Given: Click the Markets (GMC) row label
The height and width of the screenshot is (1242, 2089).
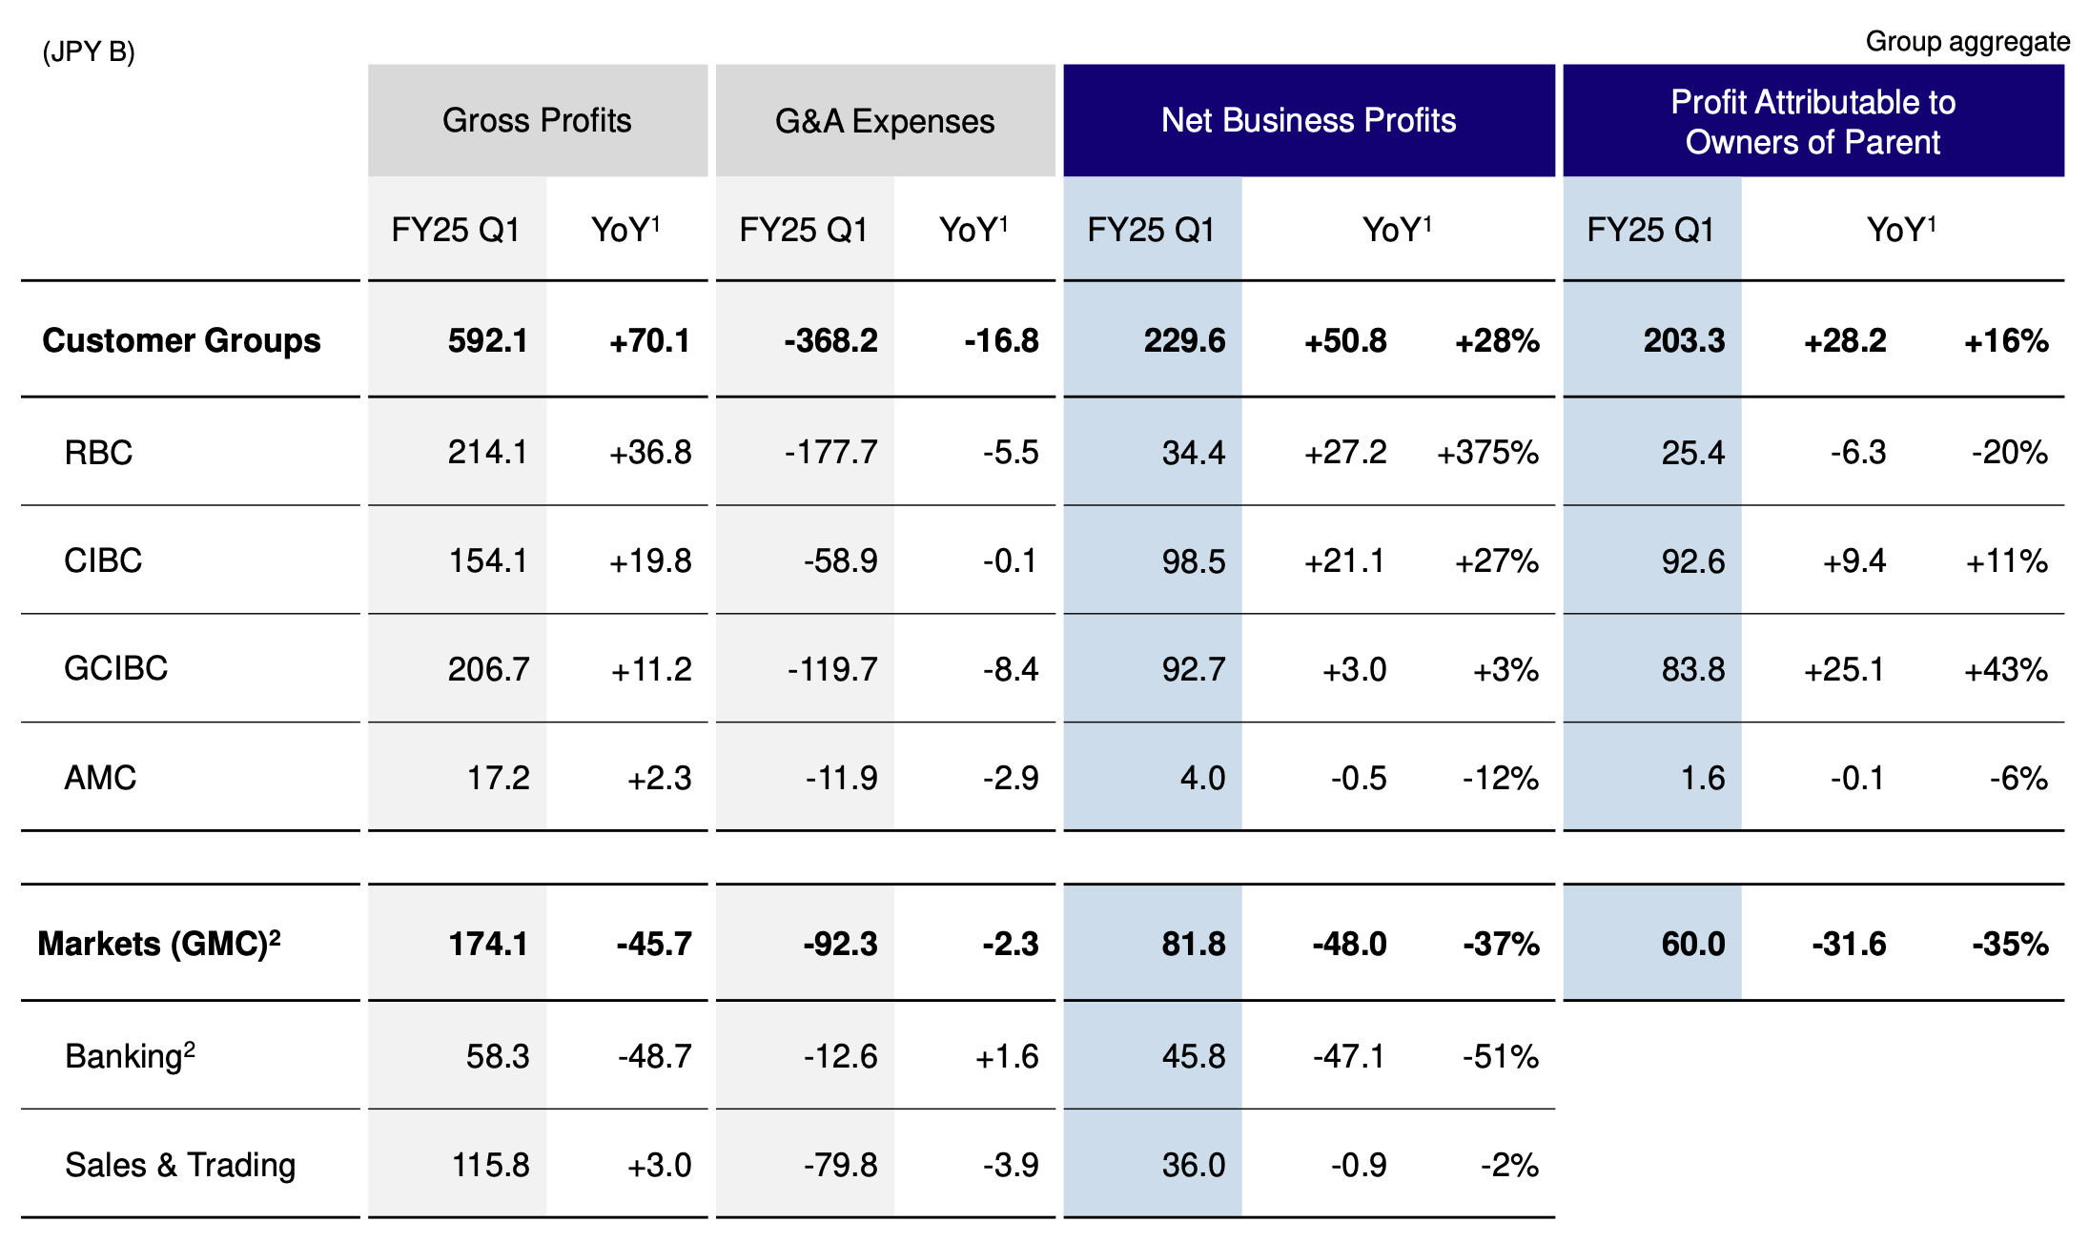Looking at the screenshot, I should [x=159, y=944].
